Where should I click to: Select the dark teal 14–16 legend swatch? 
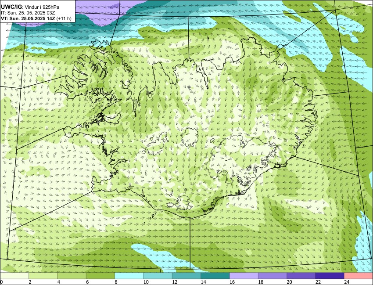pos(215,276)
